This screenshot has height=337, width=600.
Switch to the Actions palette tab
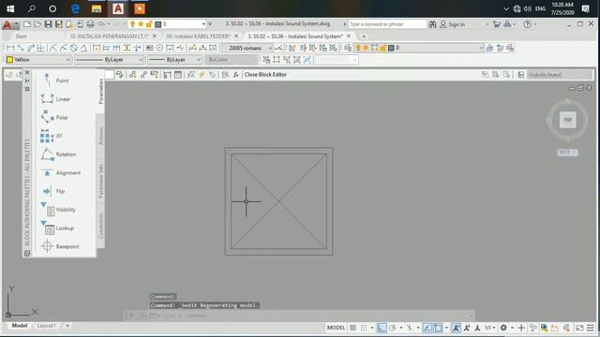[101, 136]
